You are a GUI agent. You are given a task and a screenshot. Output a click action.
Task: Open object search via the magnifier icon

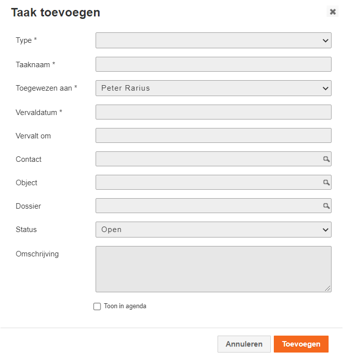pyautogui.click(x=326, y=182)
